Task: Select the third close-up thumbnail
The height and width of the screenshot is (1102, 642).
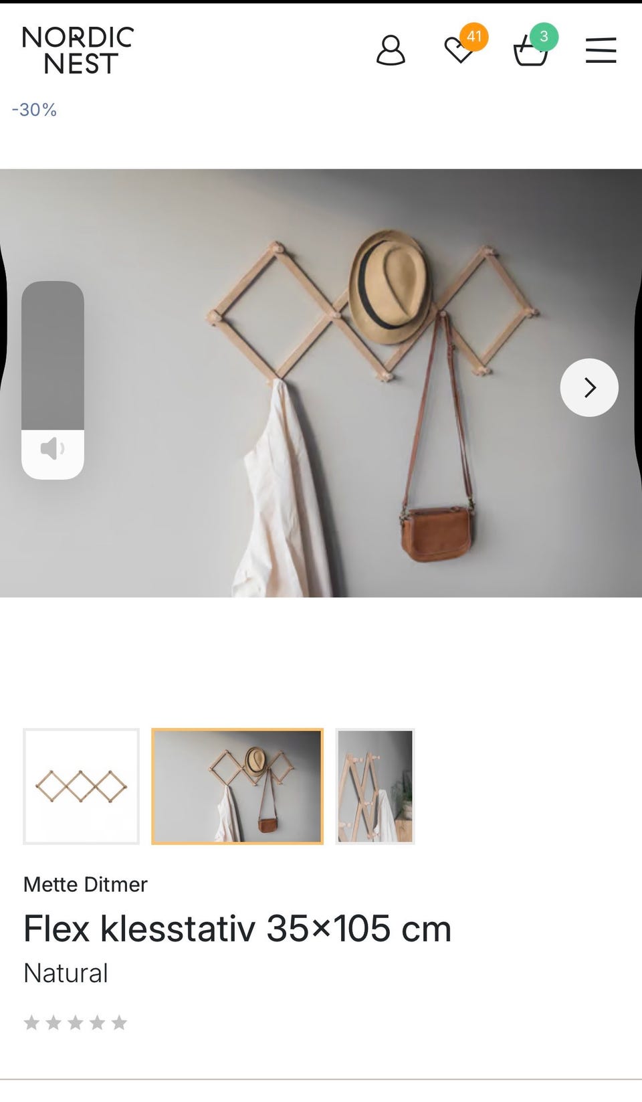Action: tap(375, 786)
